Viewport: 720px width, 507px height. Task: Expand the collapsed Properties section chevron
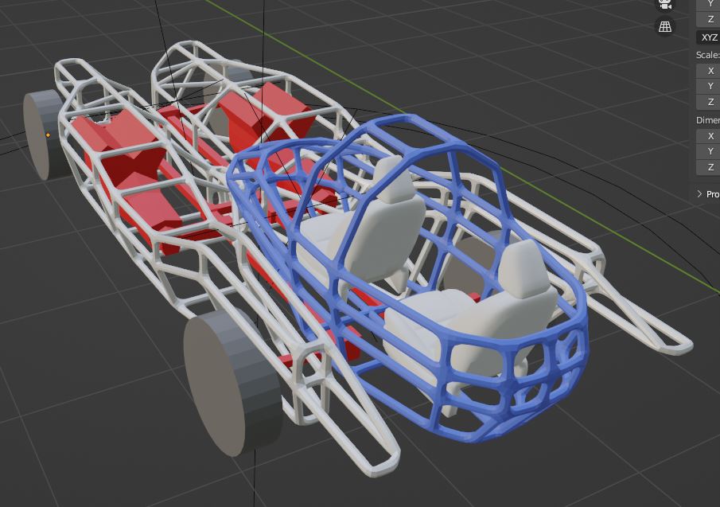pyautogui.click(x=699, y=193)
